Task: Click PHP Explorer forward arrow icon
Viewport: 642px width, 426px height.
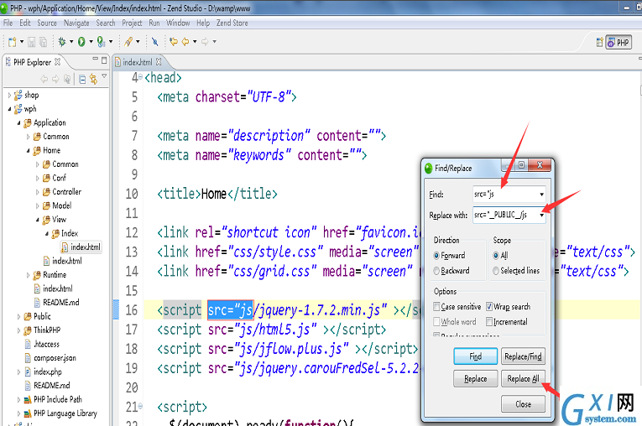Action: (x=55, y=79)
